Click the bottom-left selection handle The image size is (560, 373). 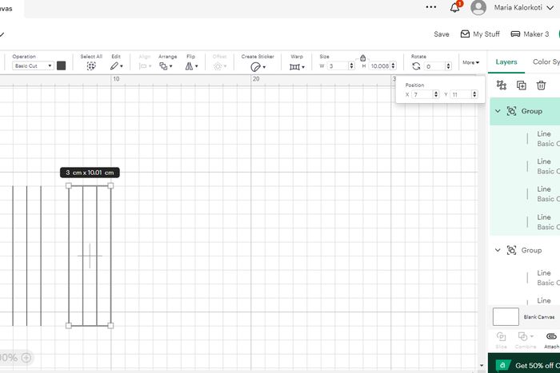(69, 326)
